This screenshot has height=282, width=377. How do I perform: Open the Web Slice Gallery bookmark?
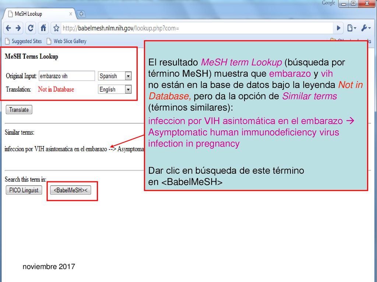[67, 41]
